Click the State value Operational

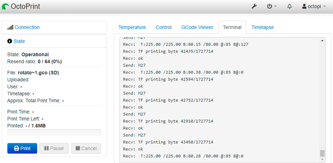35,54
